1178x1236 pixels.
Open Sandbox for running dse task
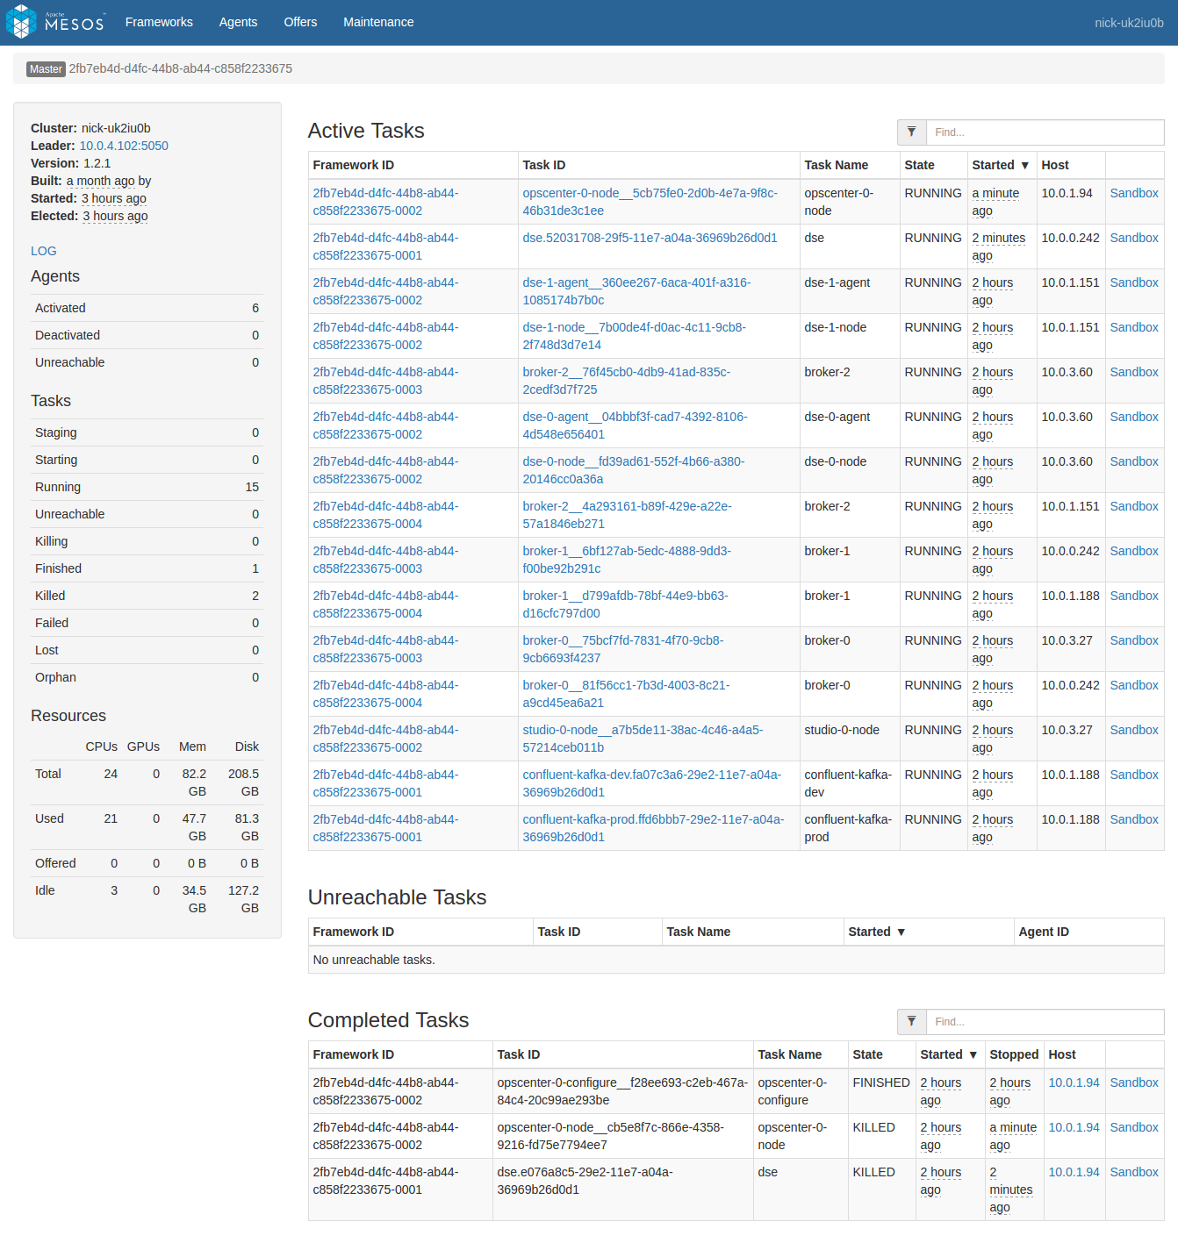click(x=1134, y=238)
